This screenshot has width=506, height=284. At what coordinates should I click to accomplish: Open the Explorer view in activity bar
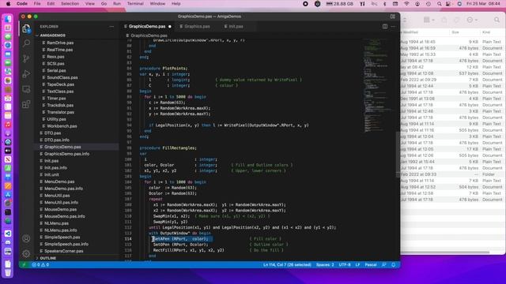point(26,28)
